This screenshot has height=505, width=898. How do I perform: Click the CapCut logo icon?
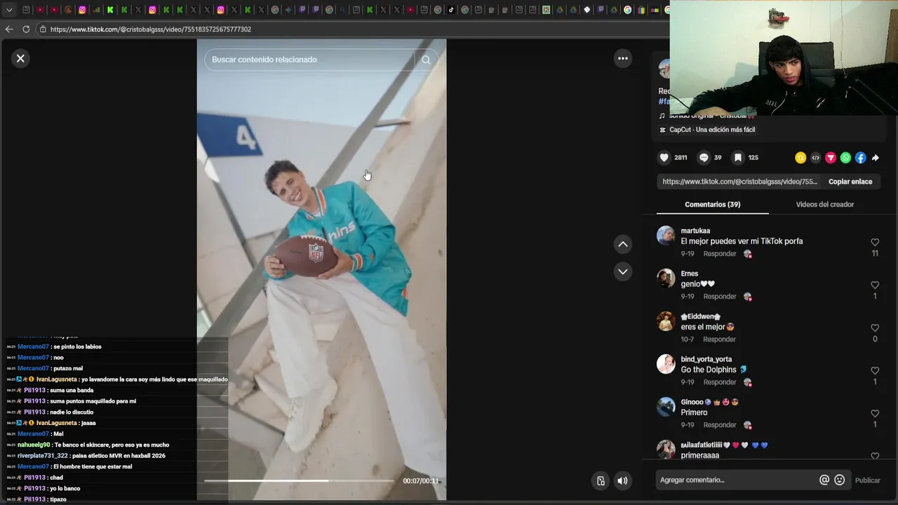pos(662,130)
